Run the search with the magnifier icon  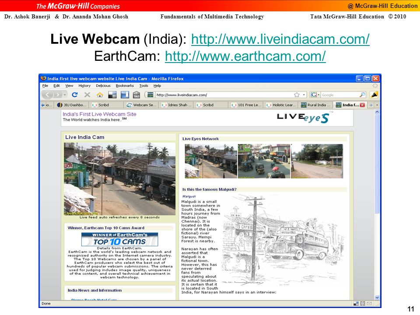coord(362,94)
